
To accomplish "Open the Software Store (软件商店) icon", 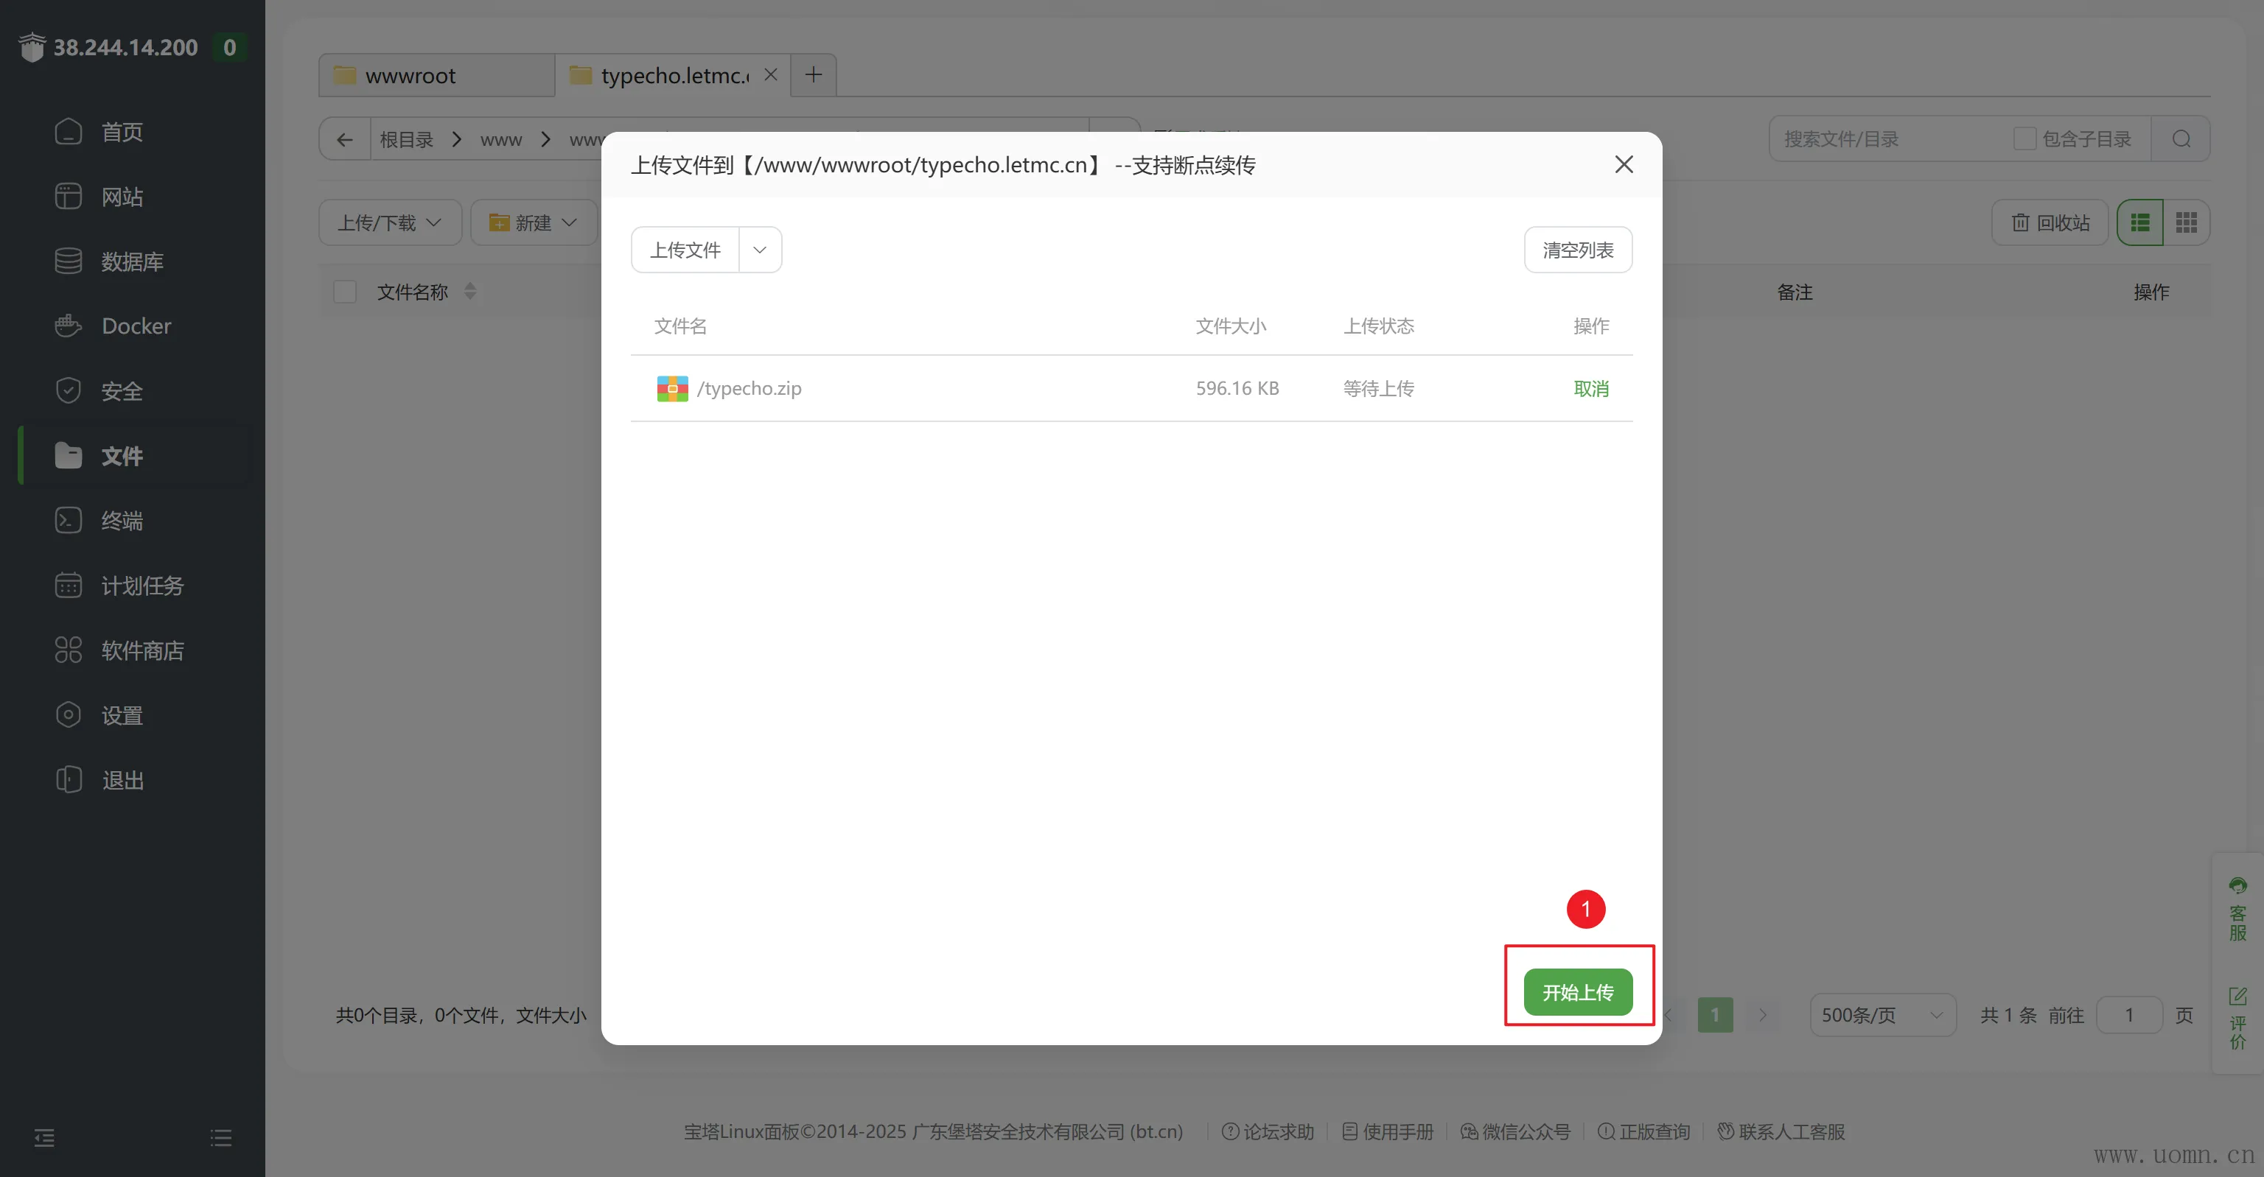I will 68,650.
